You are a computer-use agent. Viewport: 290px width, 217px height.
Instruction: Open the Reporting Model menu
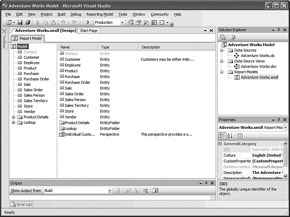coord(100,14)
